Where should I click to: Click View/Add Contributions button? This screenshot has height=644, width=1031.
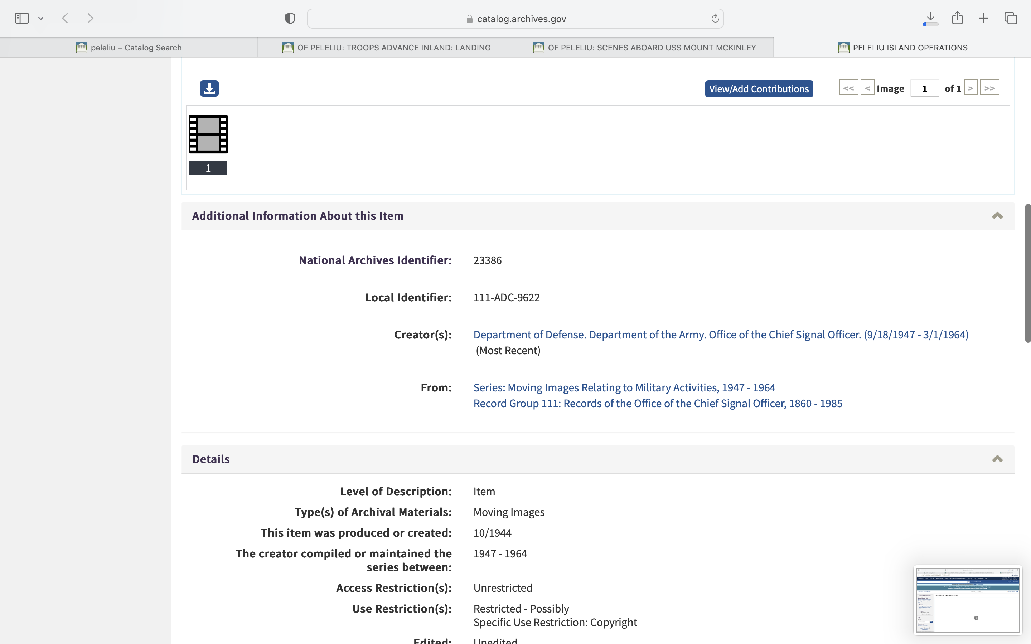pos(759,89)
